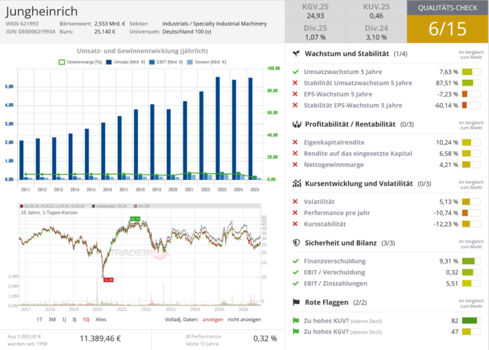Toggle the Gewinn [Mrd. €] legend series
Image resolution: width=489 pixels, height=350 pixels.
pos(206,62)
